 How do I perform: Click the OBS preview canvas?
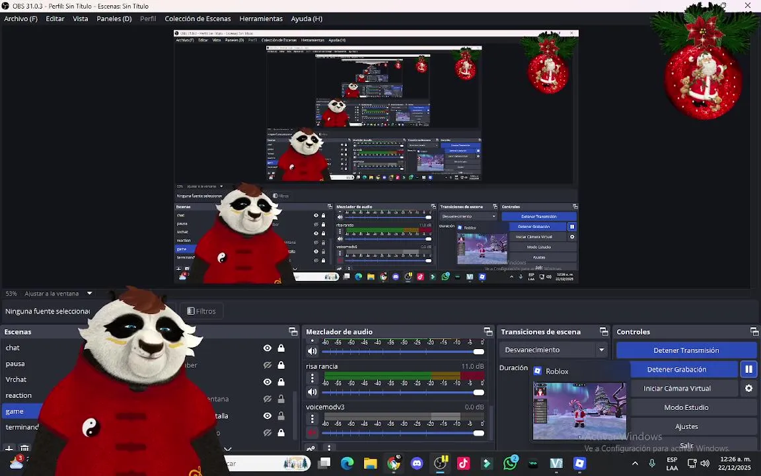pyautogui.click(x=376, y=157)
